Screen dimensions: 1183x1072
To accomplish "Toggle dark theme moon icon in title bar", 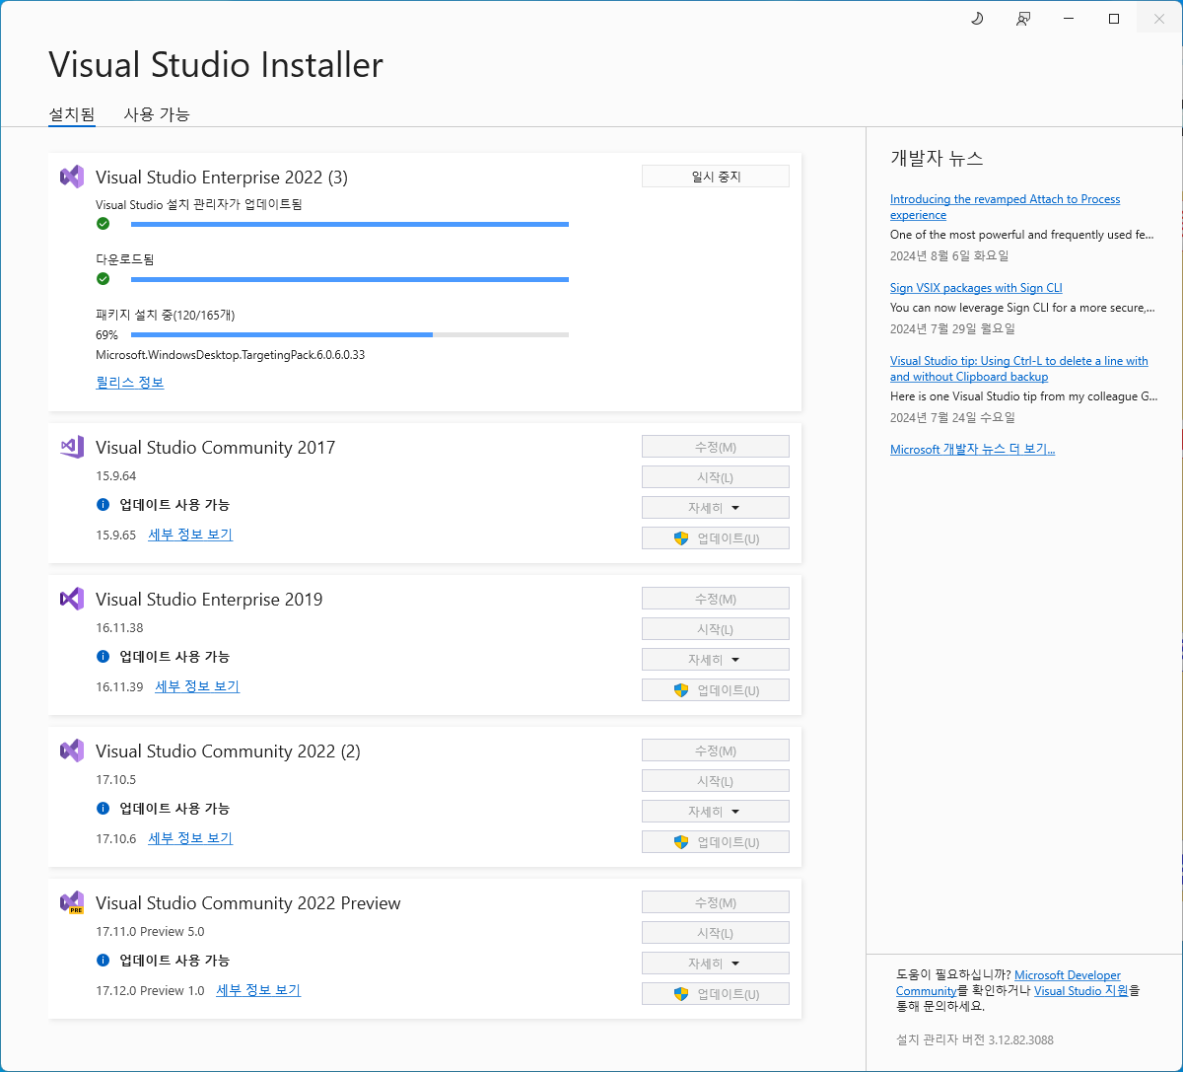I will 977,19.
